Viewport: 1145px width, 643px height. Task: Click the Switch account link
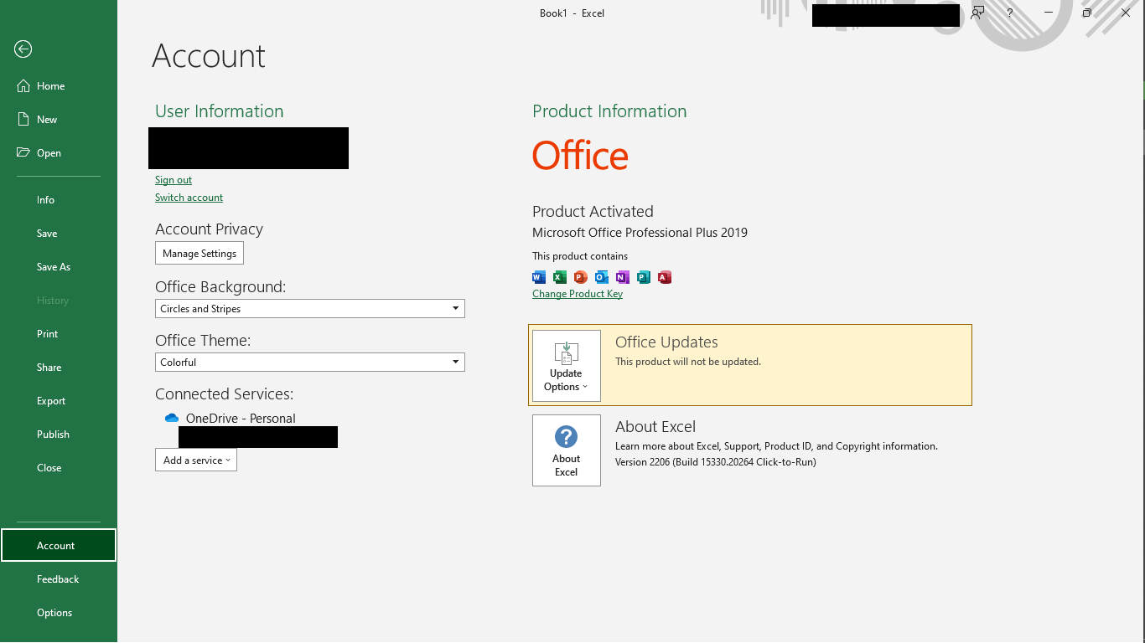[x=189, y=198]
